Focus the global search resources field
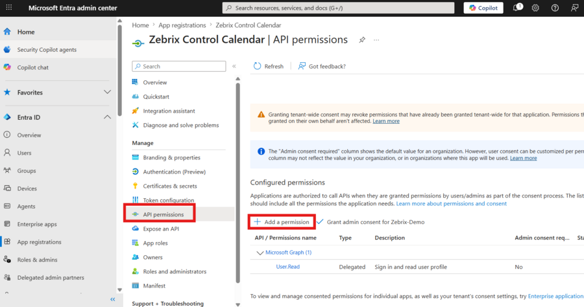 pos(338,8)
